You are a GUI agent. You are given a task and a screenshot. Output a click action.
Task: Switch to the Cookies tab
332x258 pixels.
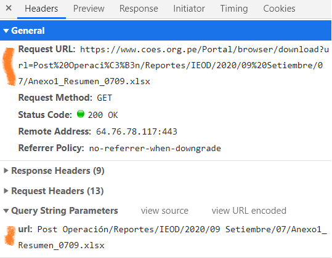279,9
